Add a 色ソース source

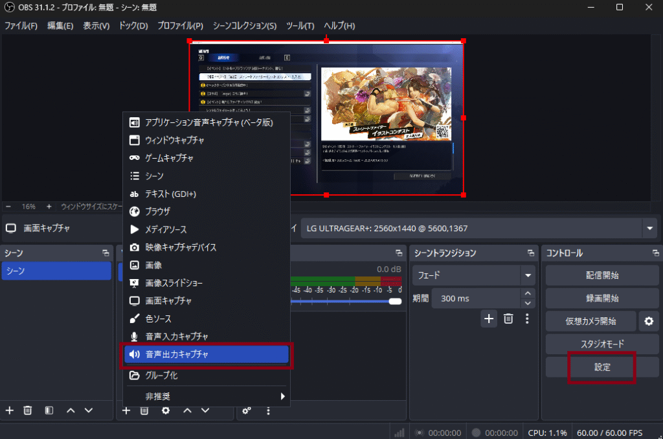coord(207,319)
